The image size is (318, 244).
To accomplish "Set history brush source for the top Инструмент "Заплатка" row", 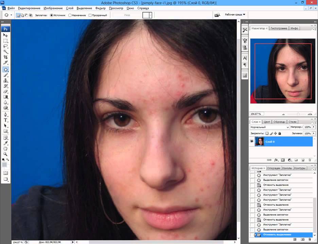I will (x=252, y=175).
